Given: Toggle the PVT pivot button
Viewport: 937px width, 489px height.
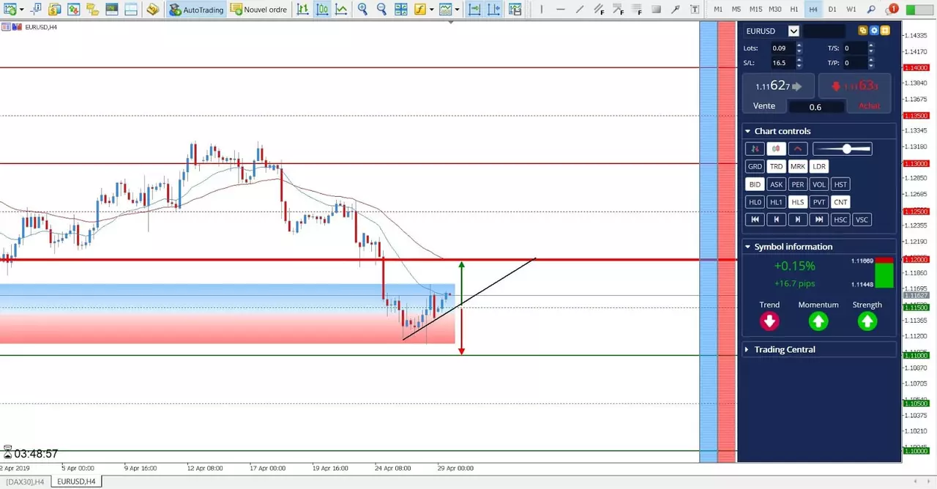Looking at the screenshot, I should pyautogui.click(x=819, y=202).
